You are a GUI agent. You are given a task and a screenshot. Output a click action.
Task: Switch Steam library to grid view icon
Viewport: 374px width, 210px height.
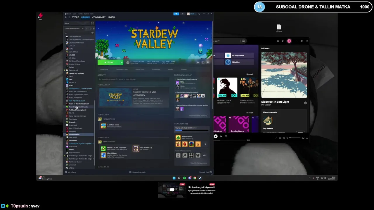(x=92, y=23)
